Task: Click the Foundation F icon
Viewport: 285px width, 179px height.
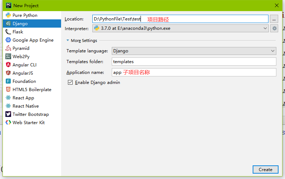Action: point(8,81)
